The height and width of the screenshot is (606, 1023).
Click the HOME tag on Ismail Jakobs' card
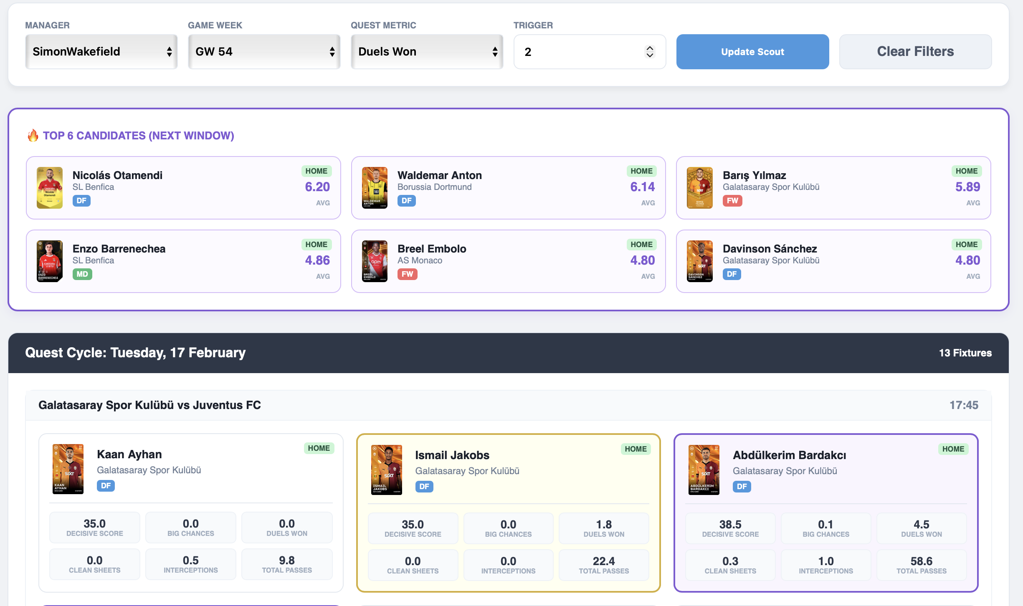636,449
